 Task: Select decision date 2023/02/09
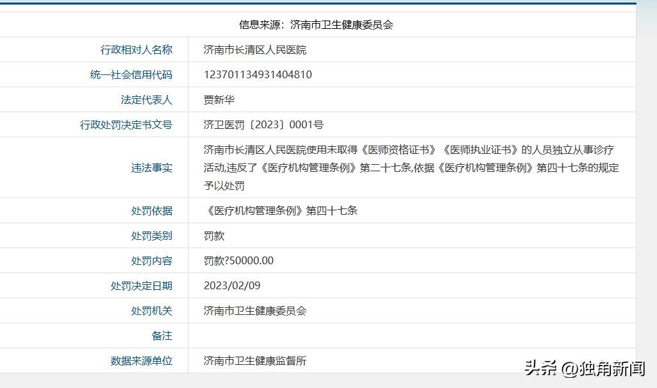tap(232, 285)
